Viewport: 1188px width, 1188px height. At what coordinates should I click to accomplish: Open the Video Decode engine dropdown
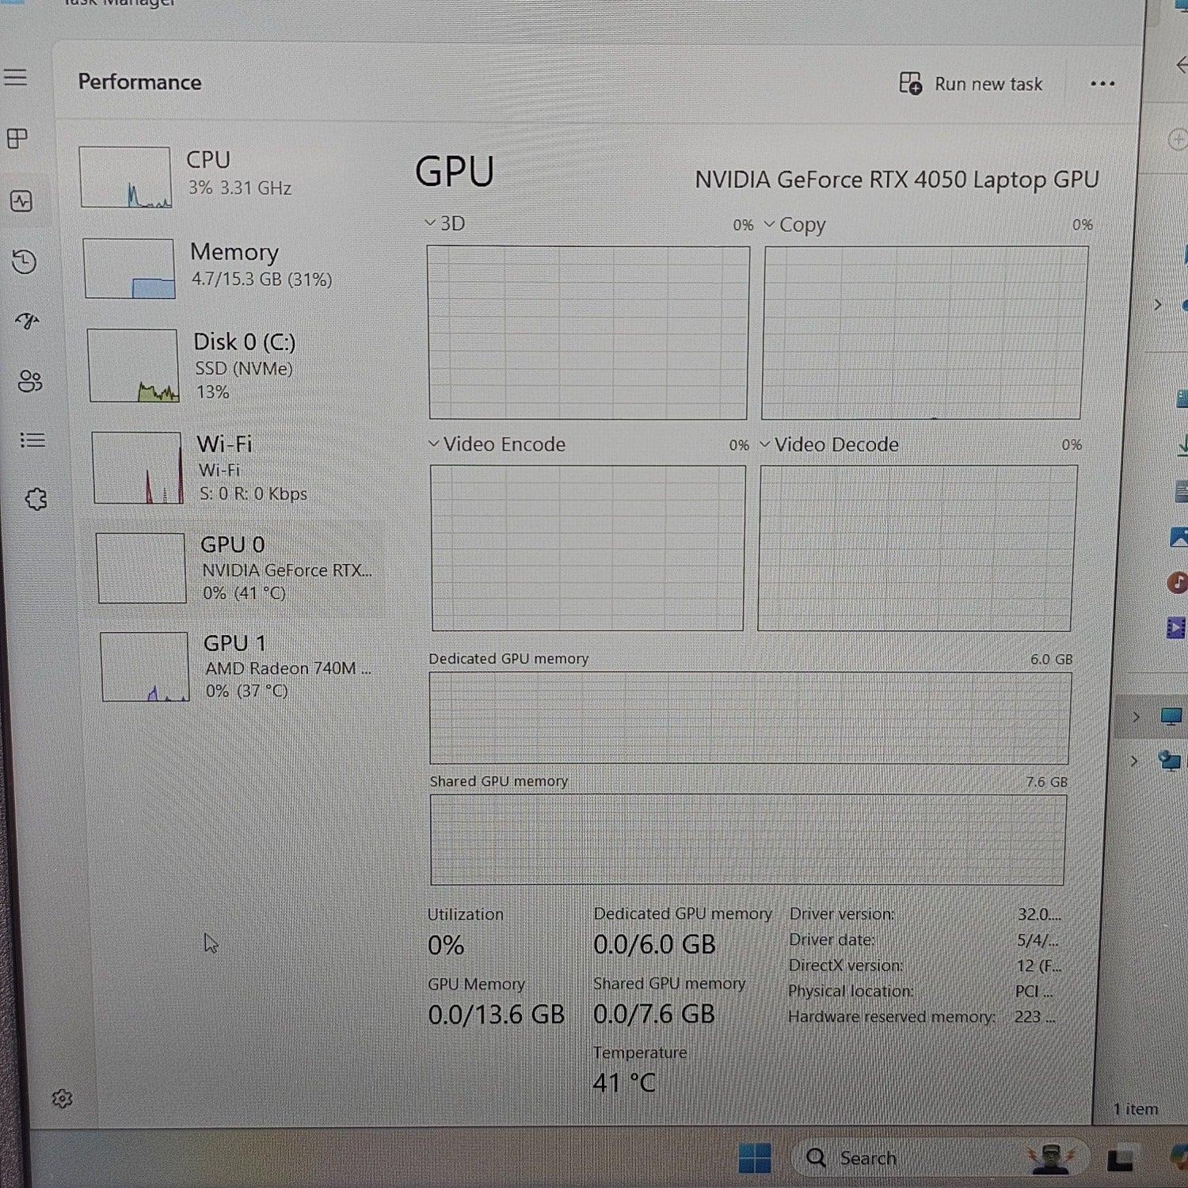pyautogui.click(x=829, y=444)
